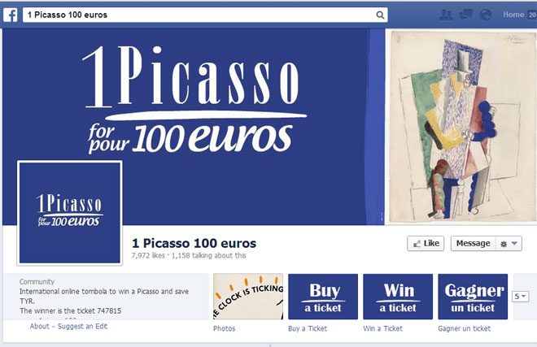Open the Gagner un ticket tile
This screenshot has width=537, height=347.
[473, 297]
